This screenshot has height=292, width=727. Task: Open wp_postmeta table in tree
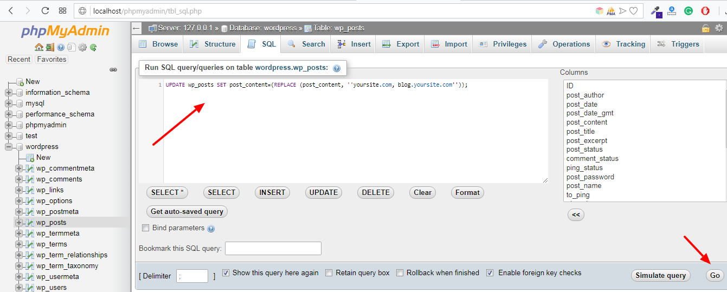pos(57,212)
